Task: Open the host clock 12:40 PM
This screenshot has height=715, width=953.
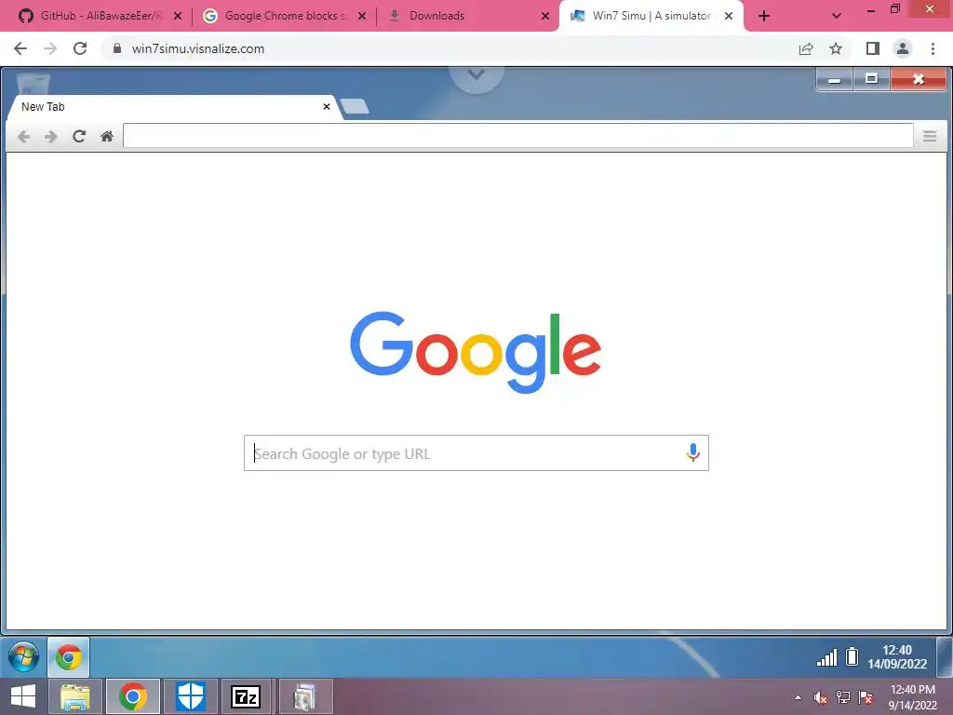Action: [x=912, y=697]
